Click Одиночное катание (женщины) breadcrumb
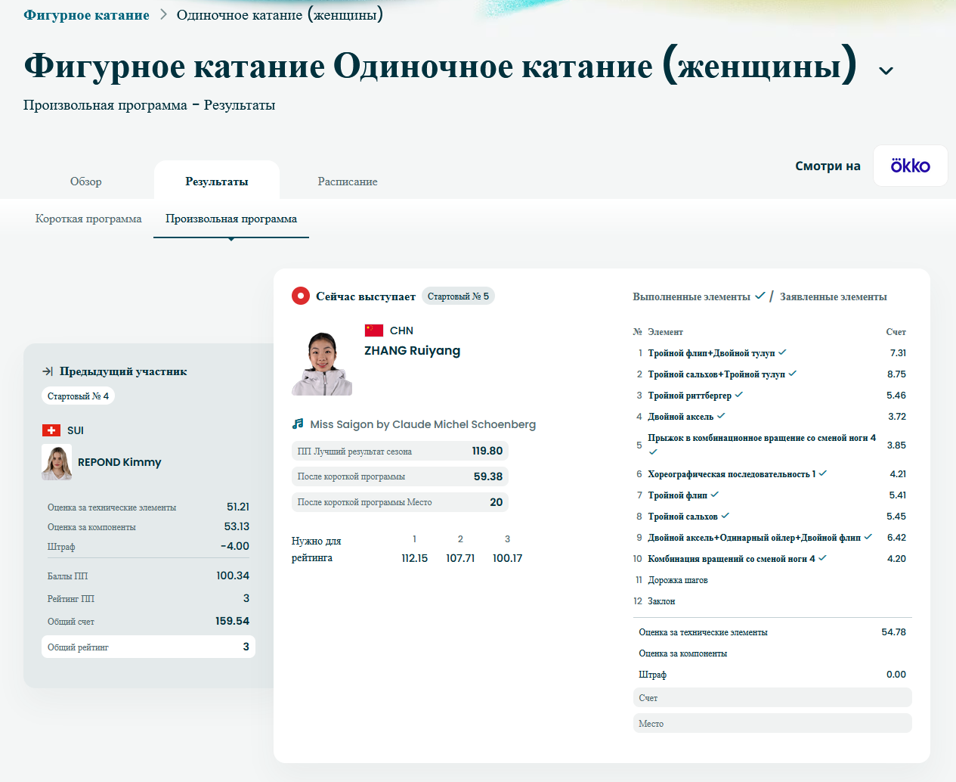 280,15
